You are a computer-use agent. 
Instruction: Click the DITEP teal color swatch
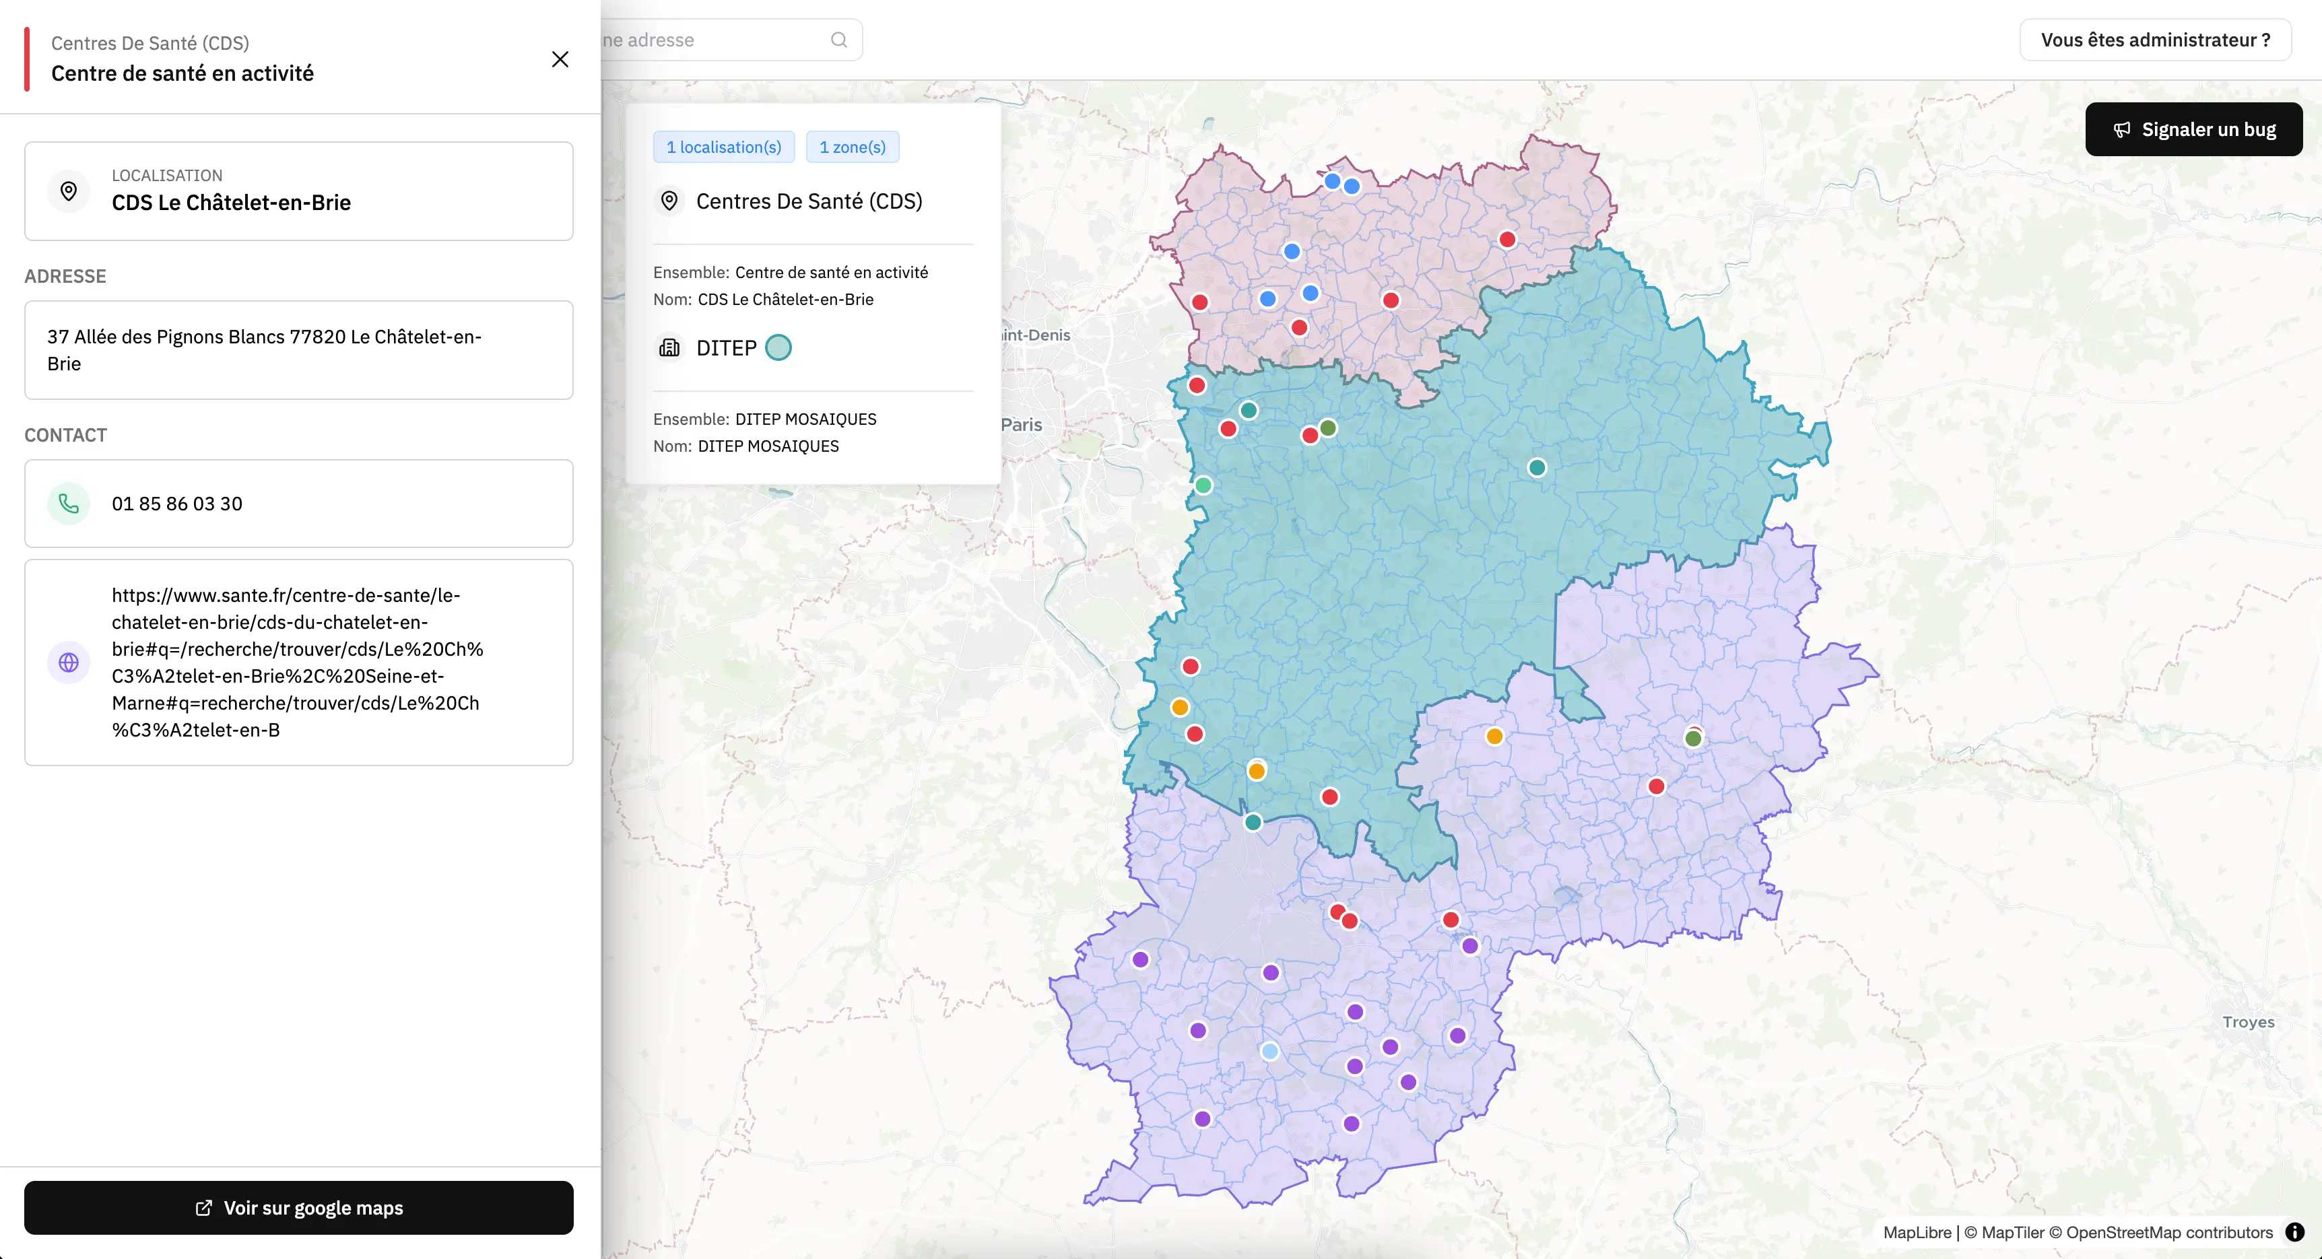pyautogui.click(x=778, y=348)
